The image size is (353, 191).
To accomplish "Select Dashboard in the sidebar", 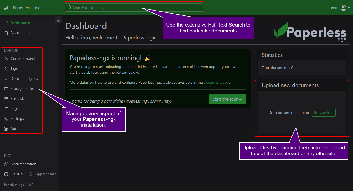I will [x=20, y=23].
